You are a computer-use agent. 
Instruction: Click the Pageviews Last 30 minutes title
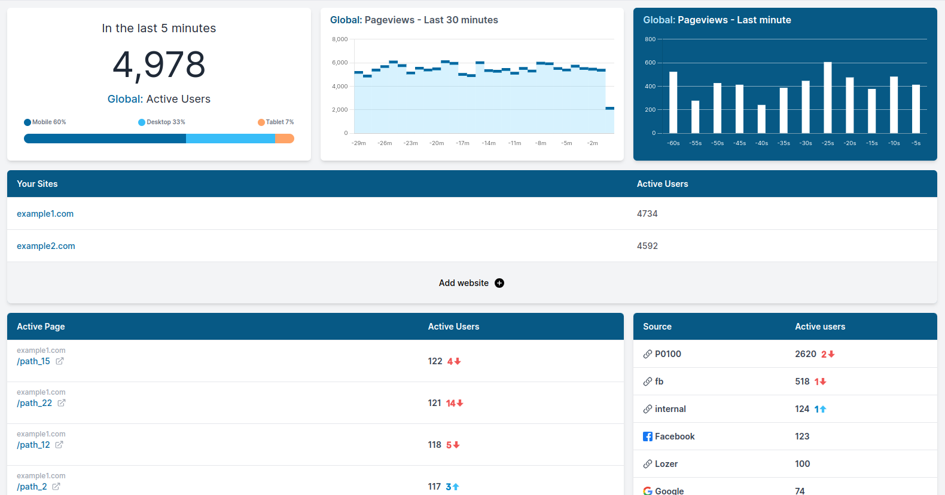(x=414, y=20)
